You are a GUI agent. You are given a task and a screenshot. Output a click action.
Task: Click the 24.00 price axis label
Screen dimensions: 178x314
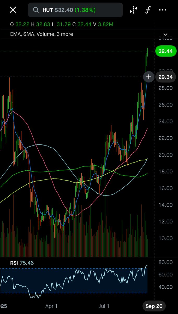pos(165,121)
